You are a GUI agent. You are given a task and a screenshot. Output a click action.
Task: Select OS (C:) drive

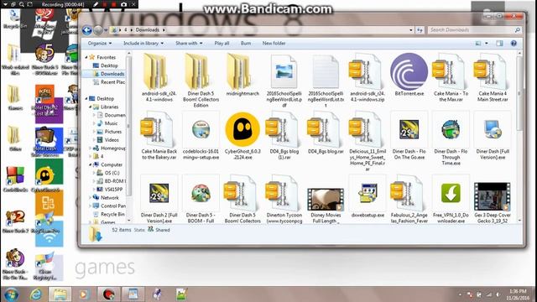point(108,173)
